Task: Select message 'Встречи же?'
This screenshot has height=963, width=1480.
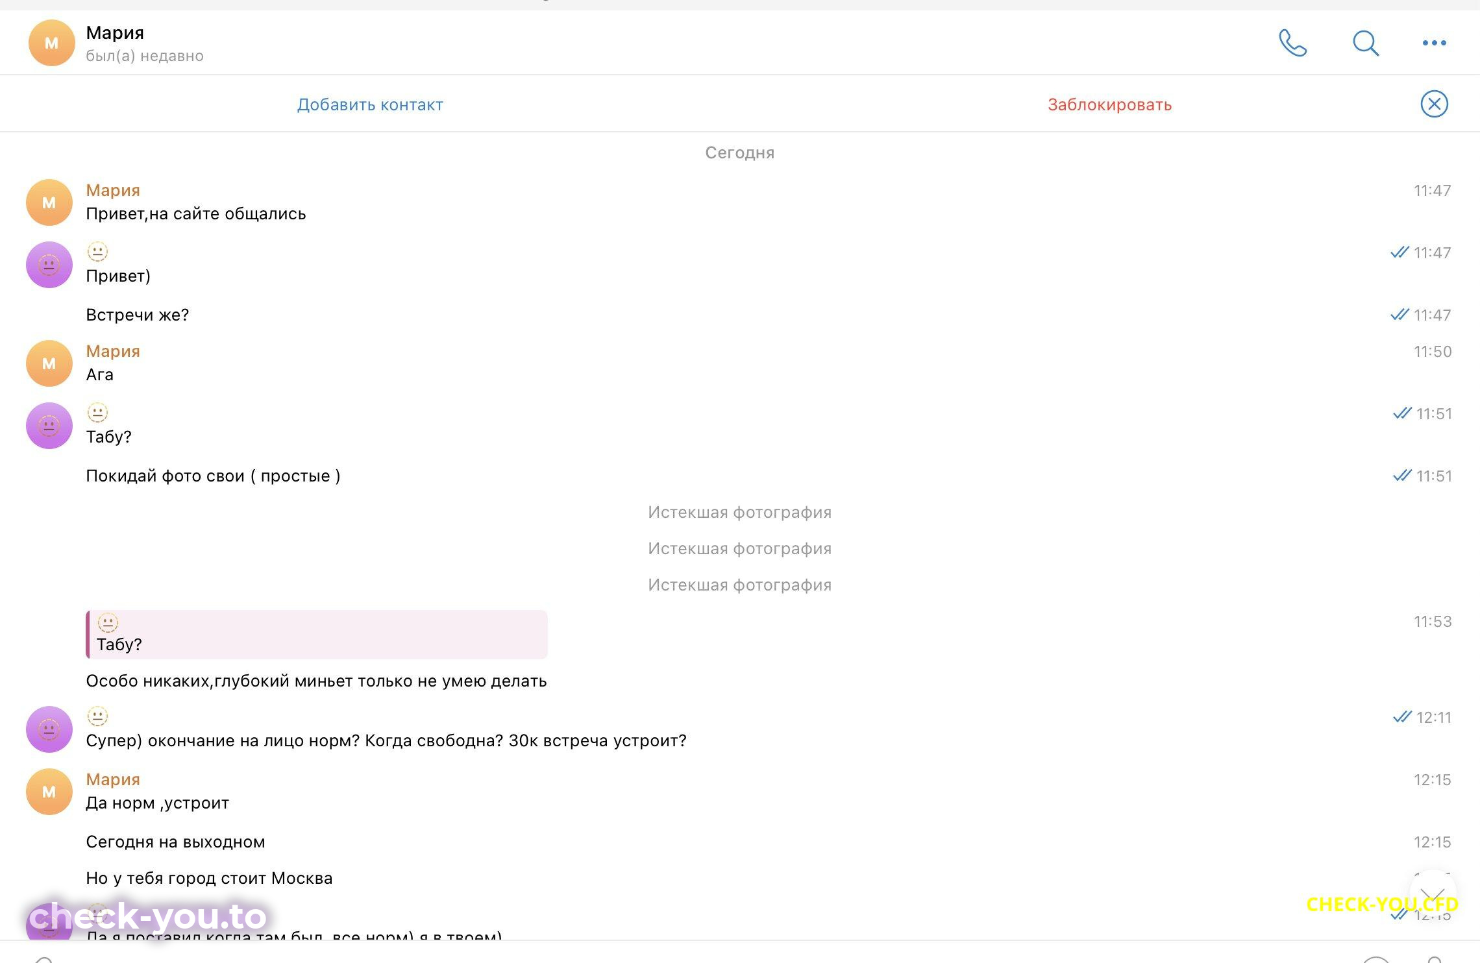Action: 138,315
